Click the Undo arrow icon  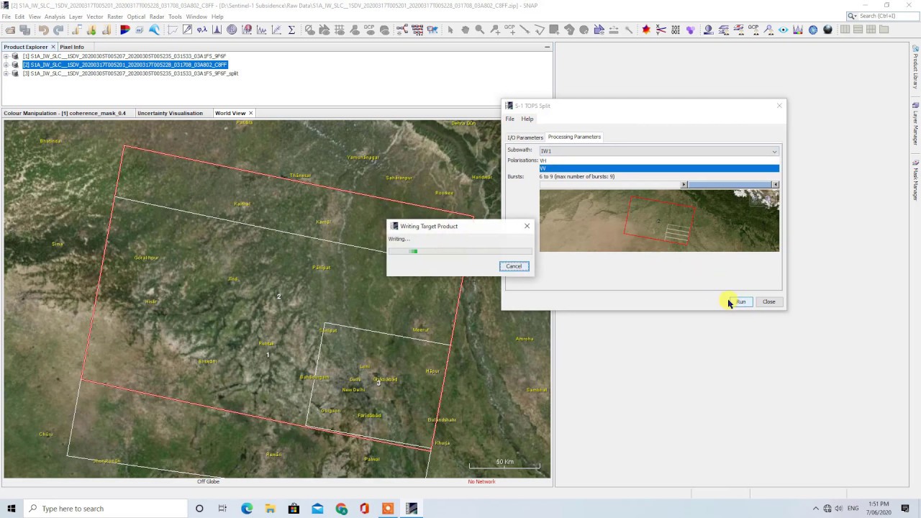(43, 29)
